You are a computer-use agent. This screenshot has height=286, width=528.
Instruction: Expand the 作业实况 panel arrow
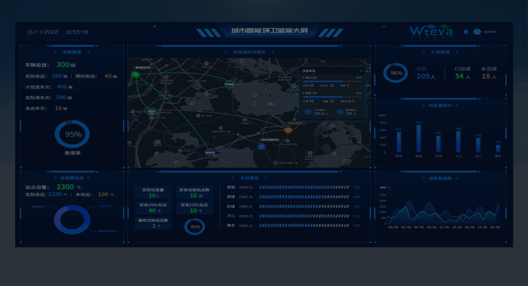coord(361,71)
